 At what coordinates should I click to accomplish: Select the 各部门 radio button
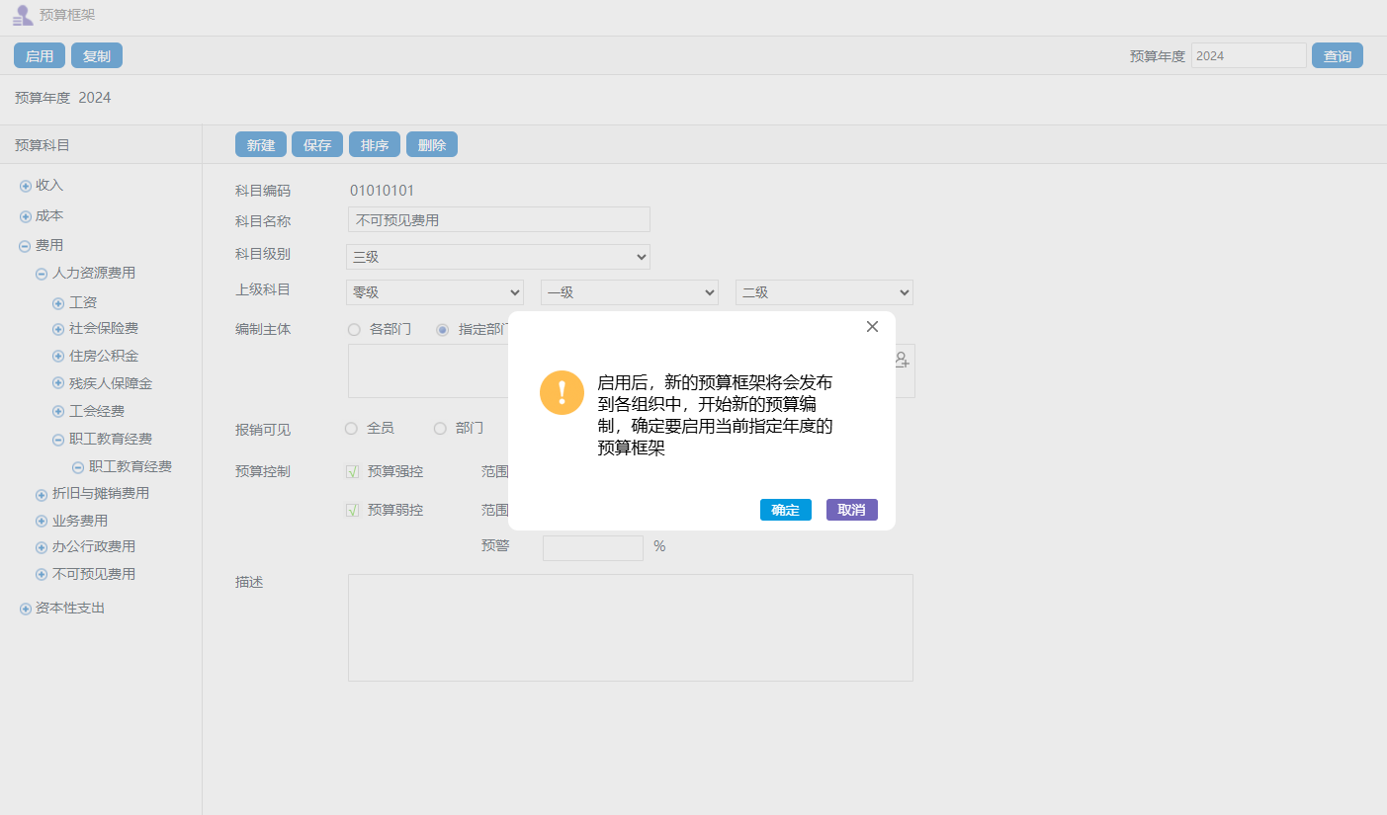354,330
